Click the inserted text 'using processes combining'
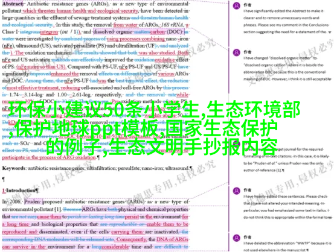This screenshot has height=252, width=334. pos(136,39)
